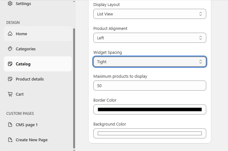Open the Product Alignment dropdown
228x151 pixels.
149,38
